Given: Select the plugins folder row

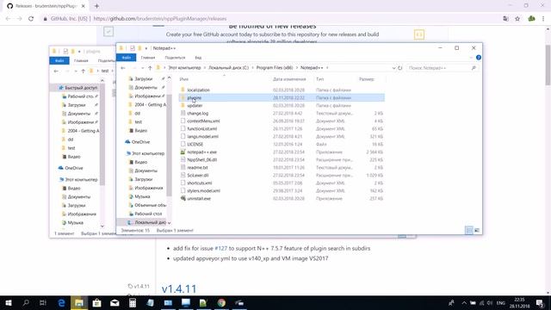Looking at the screenshot, I should tap(282, 97).
